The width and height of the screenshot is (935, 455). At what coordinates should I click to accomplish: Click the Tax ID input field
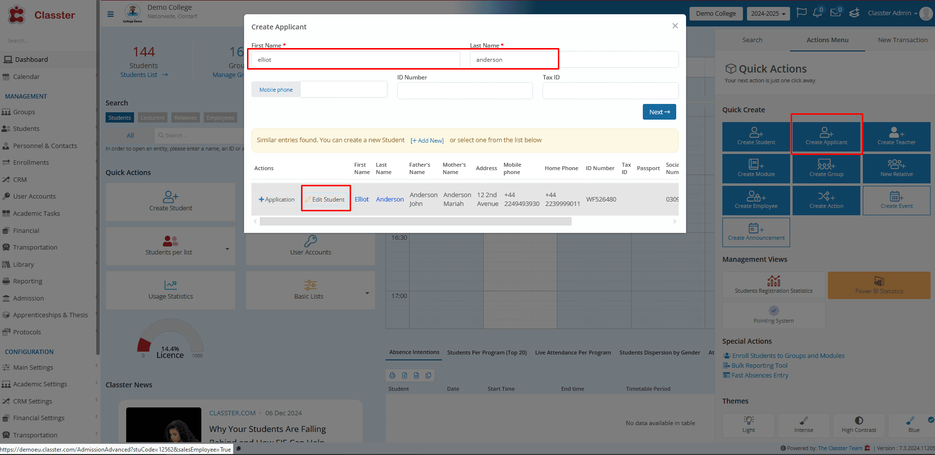click(610, 91)
